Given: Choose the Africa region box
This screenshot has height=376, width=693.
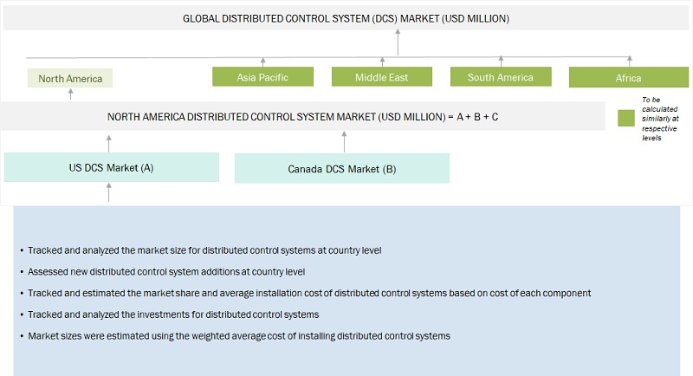Looking at the screenshot, I should tap(628, 78).
